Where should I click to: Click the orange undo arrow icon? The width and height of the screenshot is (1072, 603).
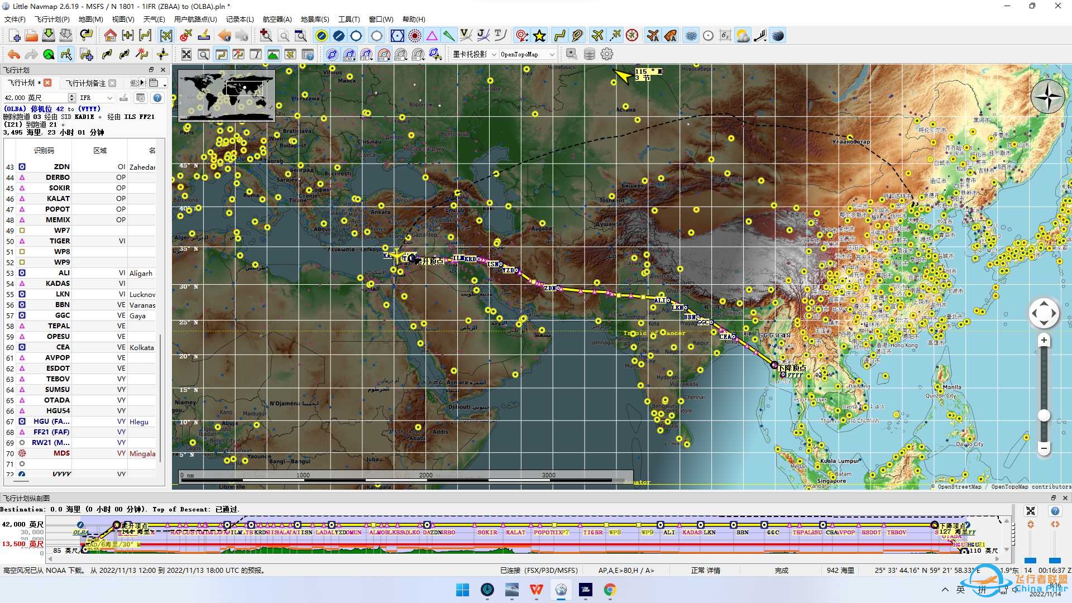(x=14, y=54)
